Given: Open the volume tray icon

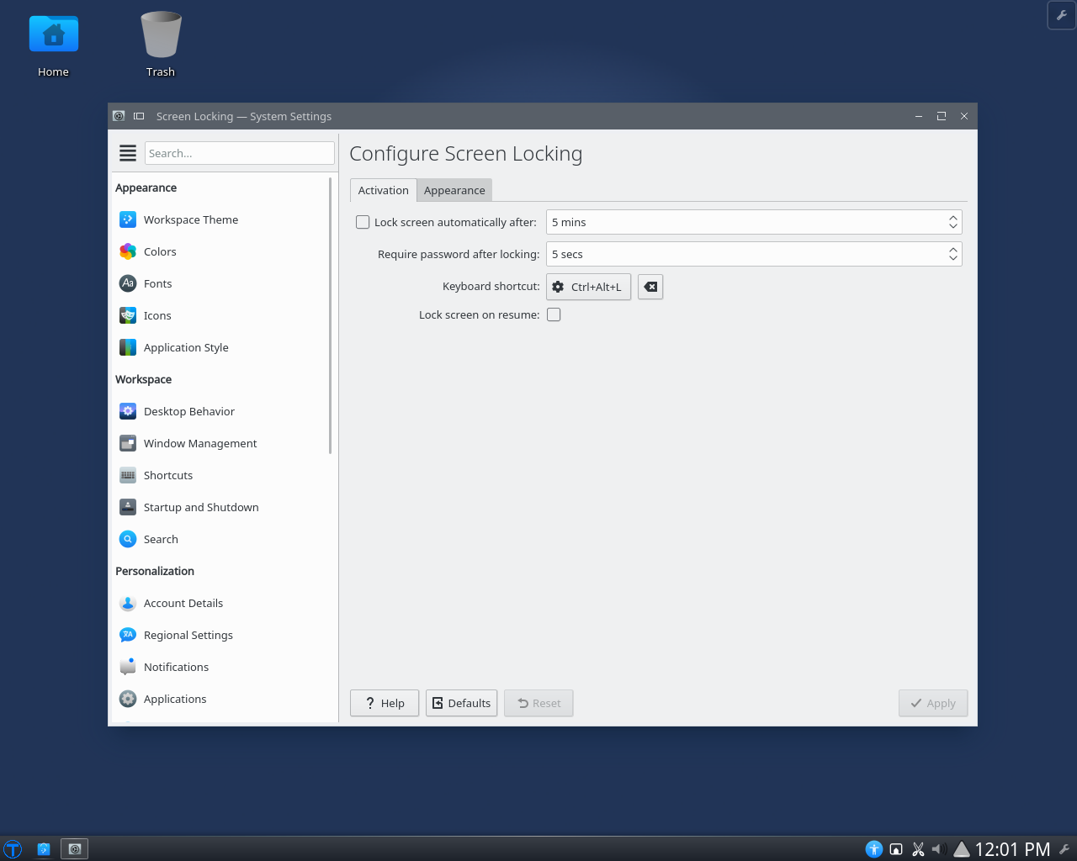Looking at the screenshot, I should point(940,849).
